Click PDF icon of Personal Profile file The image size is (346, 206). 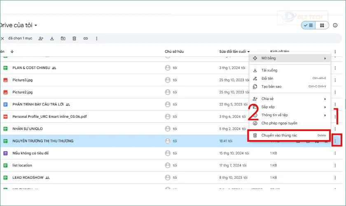click(x=5, y=116)
